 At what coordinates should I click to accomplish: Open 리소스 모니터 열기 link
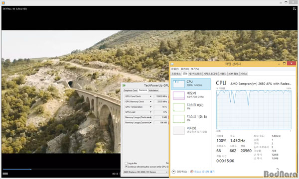(204, 172)
